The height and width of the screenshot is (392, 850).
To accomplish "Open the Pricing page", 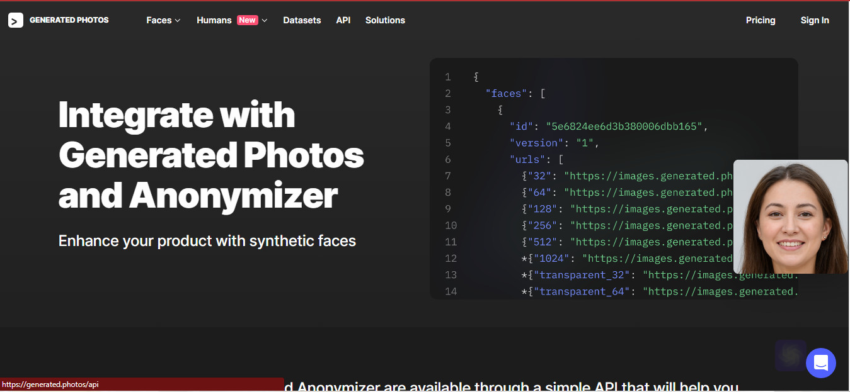I will (761, 20).
